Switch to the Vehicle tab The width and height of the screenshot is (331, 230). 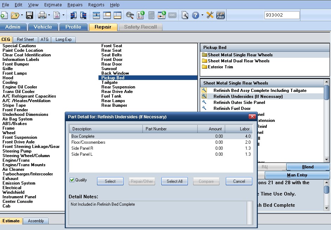coord(43,27)
